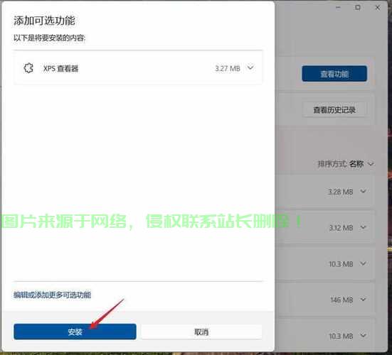Click the 添加可选功能 dialog title
Screen dimensions: 392x355
44,21
